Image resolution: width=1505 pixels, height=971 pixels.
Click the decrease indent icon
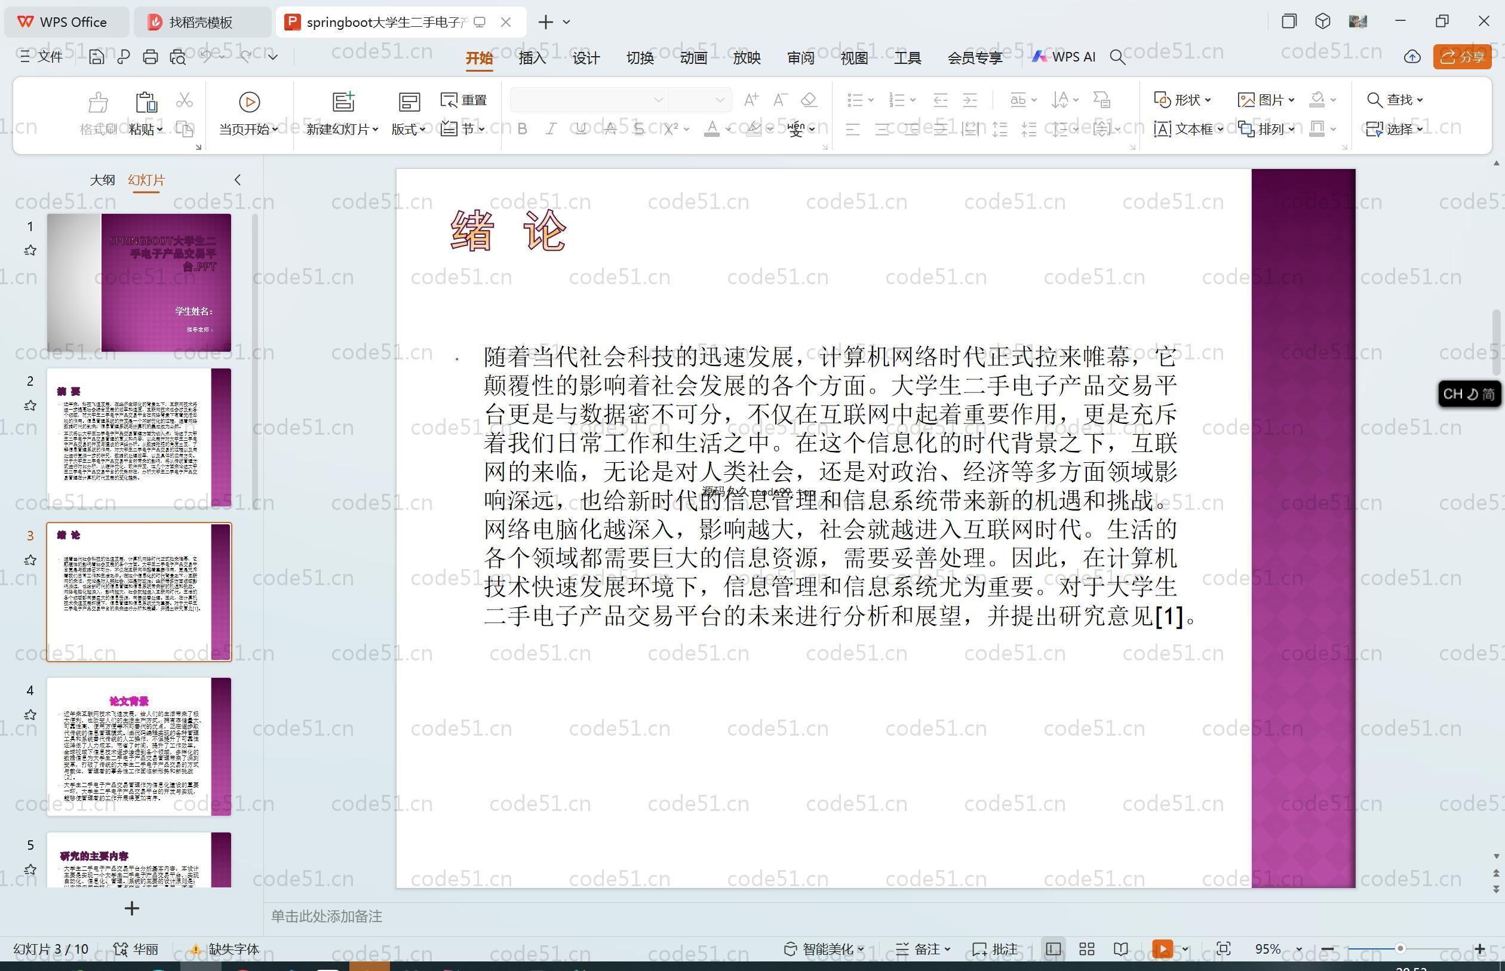coord(940,100)
